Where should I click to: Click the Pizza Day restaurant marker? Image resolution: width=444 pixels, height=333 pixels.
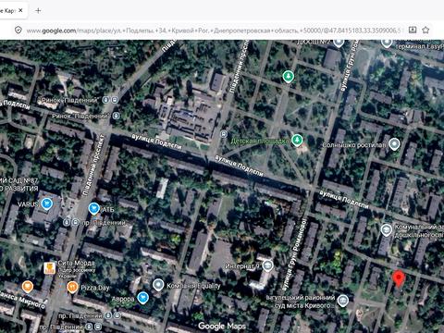pyautogui.click(x=72, y=287)
